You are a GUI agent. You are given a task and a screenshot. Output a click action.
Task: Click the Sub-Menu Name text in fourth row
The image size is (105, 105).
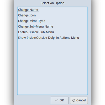tap(41, 27)
